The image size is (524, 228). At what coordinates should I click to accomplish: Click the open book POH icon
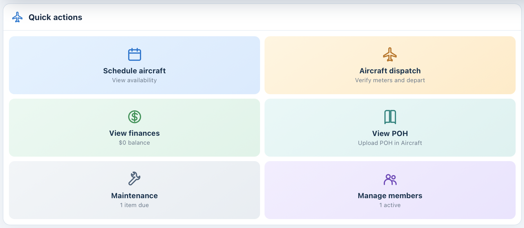click(390, 117)
